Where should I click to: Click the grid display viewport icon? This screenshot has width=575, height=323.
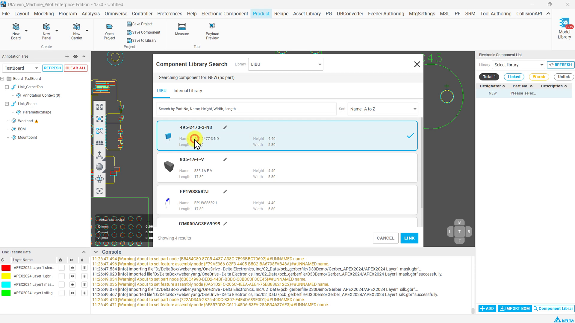click(99, 143)
